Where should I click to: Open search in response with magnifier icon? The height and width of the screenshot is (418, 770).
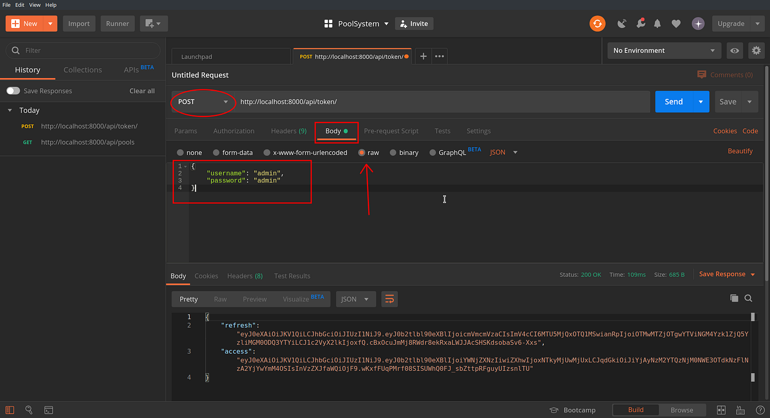[x=749, y=298]
